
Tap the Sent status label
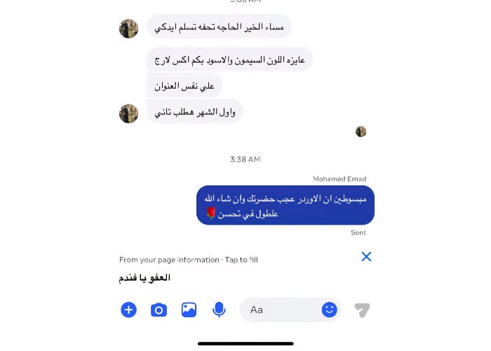point(358,232)
